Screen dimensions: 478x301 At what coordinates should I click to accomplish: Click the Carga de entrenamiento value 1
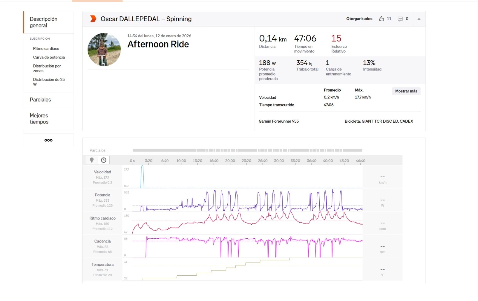point(327,63)
